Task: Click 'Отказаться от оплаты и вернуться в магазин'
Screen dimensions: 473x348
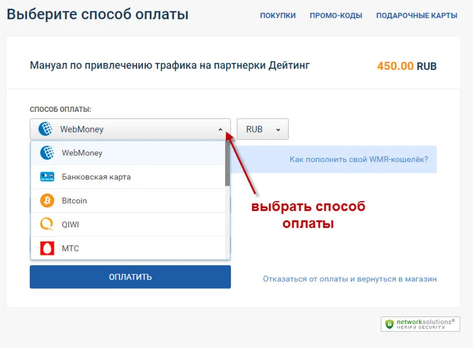Action: [349, 279]
